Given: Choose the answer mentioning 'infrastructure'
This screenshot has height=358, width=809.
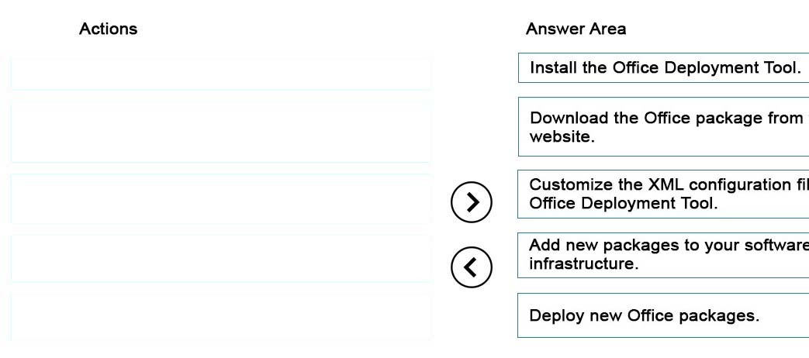Looking at the screenshot, I should [663, 254].
